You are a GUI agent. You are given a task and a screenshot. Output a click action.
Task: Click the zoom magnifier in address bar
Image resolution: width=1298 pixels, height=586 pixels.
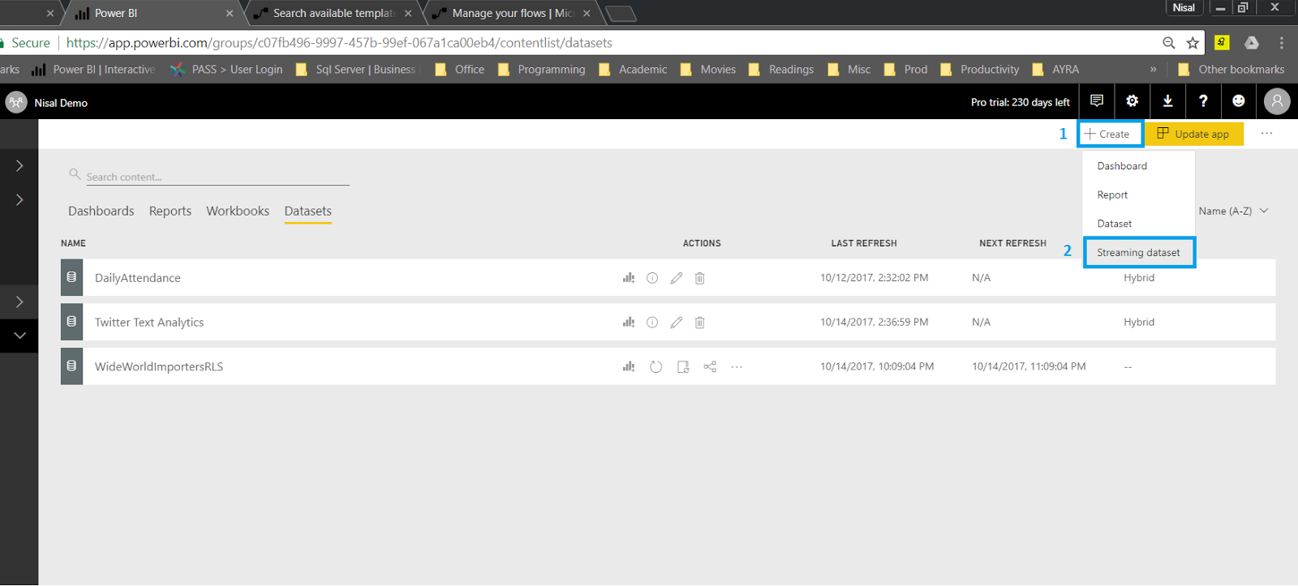(x=1169, y=43)
